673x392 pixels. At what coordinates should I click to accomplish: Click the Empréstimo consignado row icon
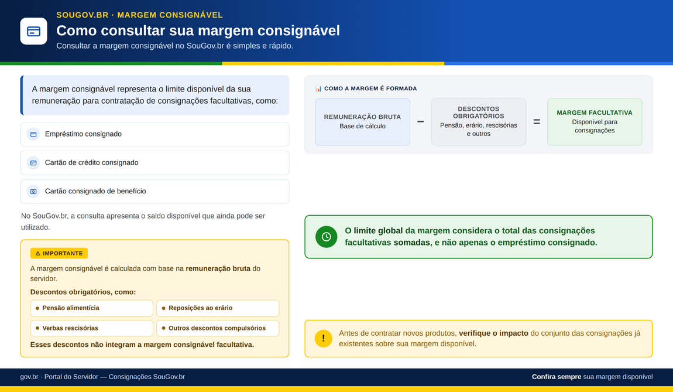point(33,134)
